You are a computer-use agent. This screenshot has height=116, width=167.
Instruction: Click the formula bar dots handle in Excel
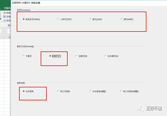4,31
